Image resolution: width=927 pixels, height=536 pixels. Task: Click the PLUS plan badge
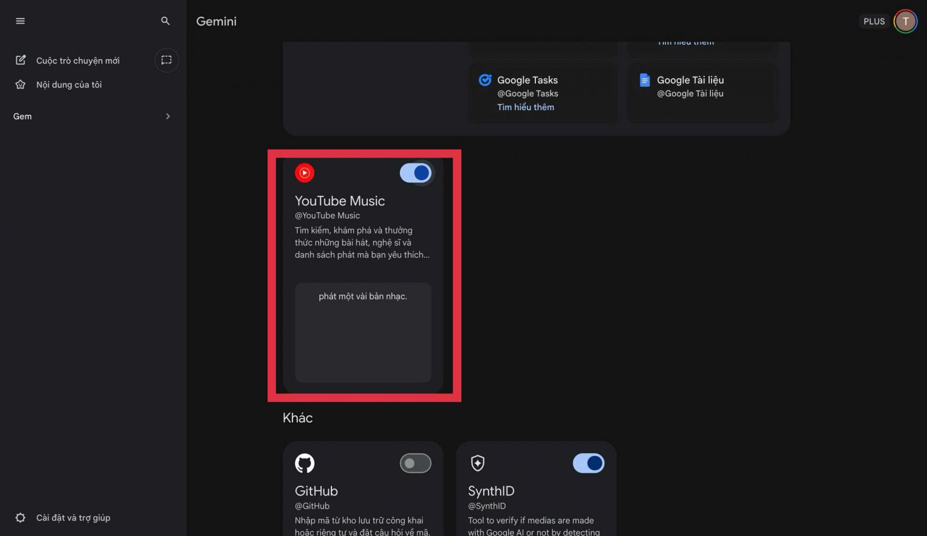(x=874, y=21)
